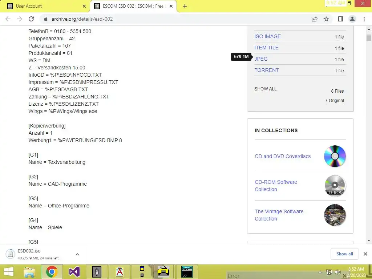Click the text 'Name = Office-Programme'
This screenshot has width=372, height=279.
pyautogui.click(x=59, y=206)
